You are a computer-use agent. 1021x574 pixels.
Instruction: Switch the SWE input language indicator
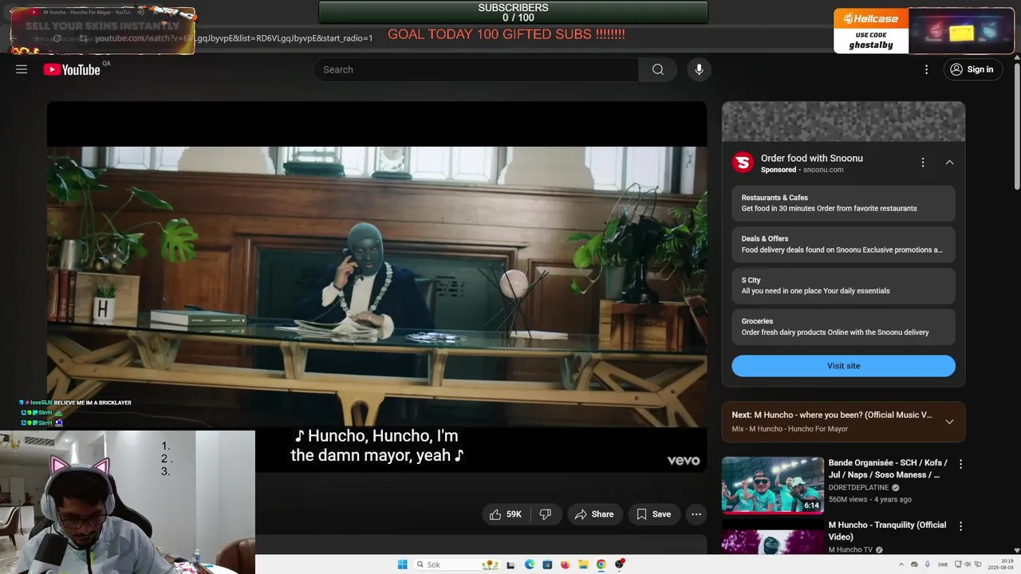tap(943, 564)
